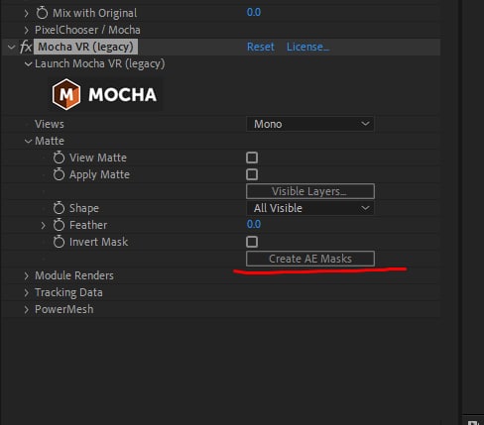Enable the Invert Mask checkbox

(252, 242)
